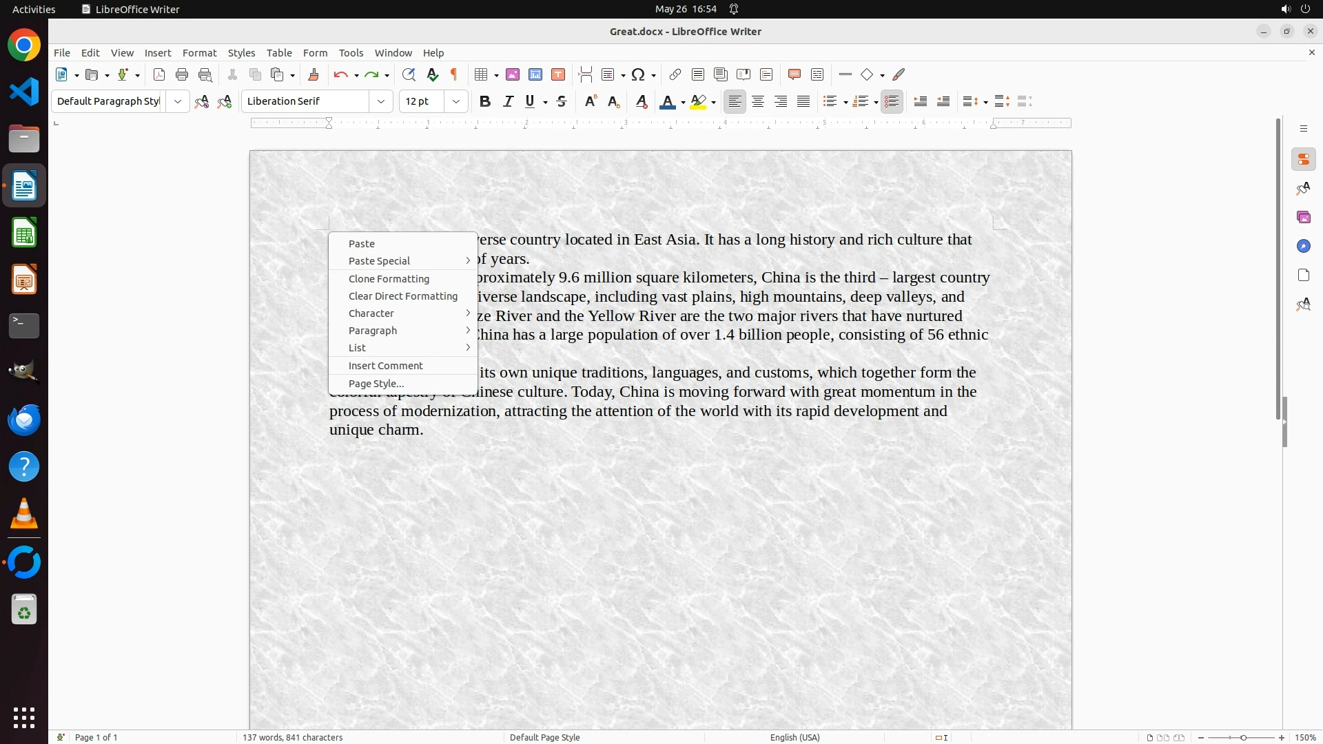Enable Justified paragraph alignment

click(803, 101)
